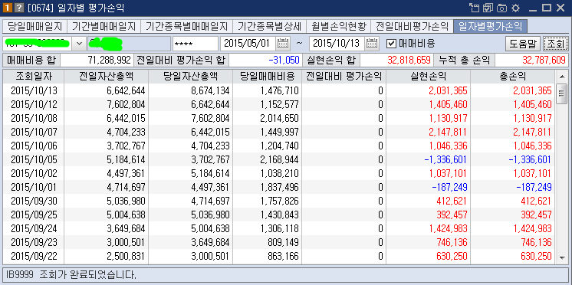Select the 2015/10/13 date row

(x=279, y=90)
